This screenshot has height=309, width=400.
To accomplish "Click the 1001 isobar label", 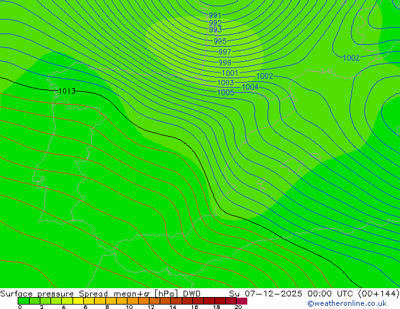I will [230, 73].
